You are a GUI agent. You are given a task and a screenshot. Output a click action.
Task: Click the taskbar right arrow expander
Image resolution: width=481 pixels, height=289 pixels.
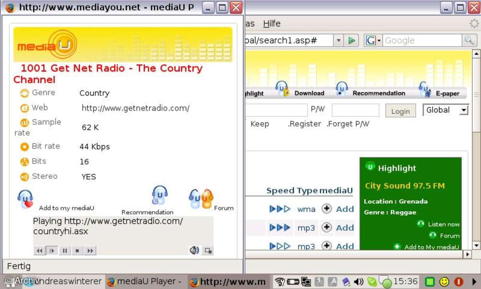coord(474,282)
